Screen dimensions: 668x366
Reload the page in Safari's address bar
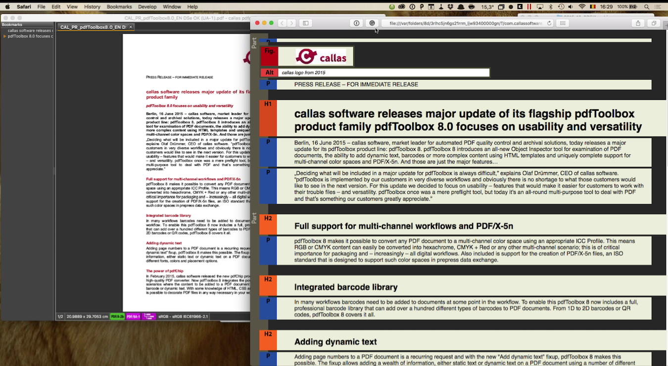(549, 23)
